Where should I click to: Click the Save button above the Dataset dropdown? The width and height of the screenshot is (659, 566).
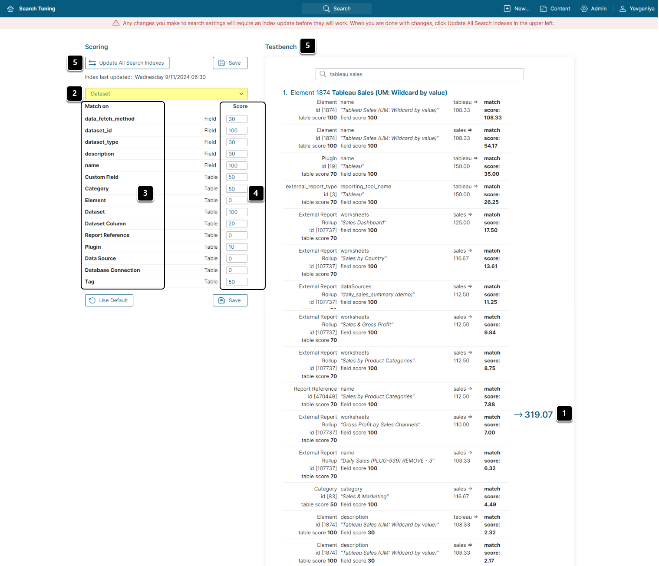[230, 63]
